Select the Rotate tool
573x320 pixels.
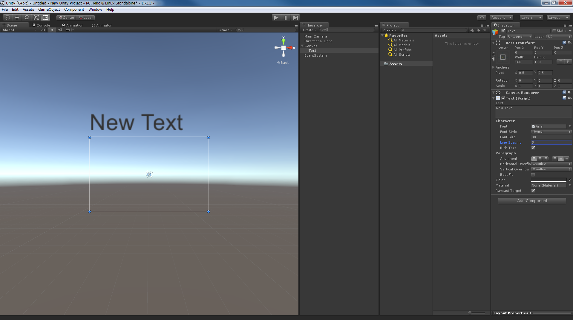click(27, 18)
